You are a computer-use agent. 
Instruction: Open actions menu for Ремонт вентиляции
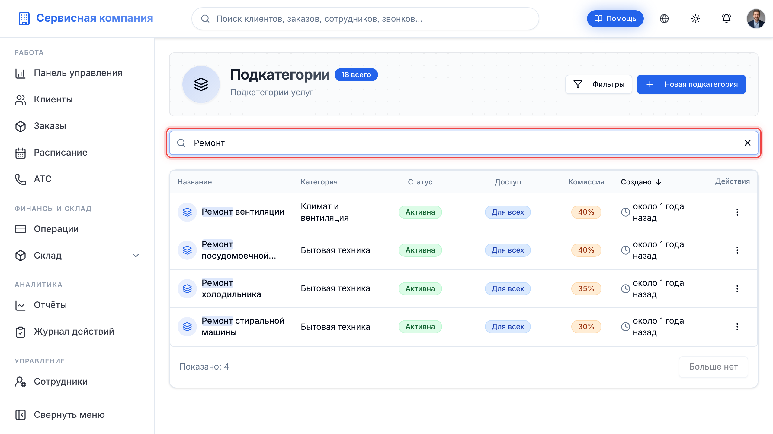click(737, 212)
